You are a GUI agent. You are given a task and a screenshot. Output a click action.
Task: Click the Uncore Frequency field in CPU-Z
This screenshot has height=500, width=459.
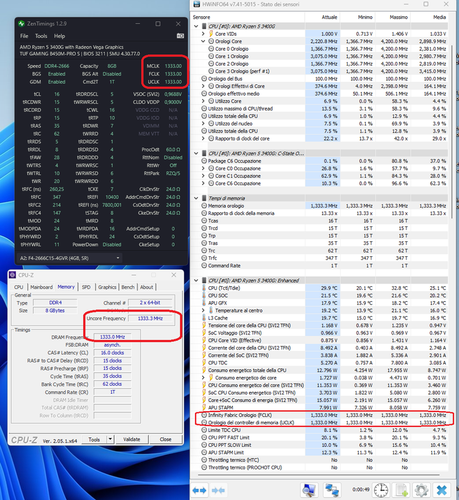(150, 318)
